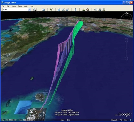Image resolution: width=134 pixels, height=122 pixels.
Task: Minimize the Google Earth window
Action: [124, 2]
